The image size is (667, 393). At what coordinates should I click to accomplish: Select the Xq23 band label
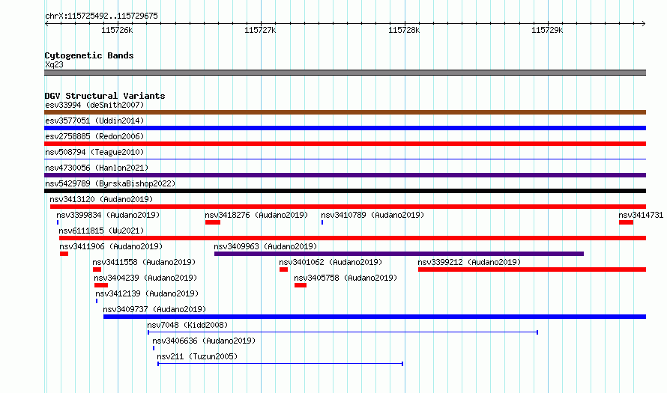click(54, 64)
